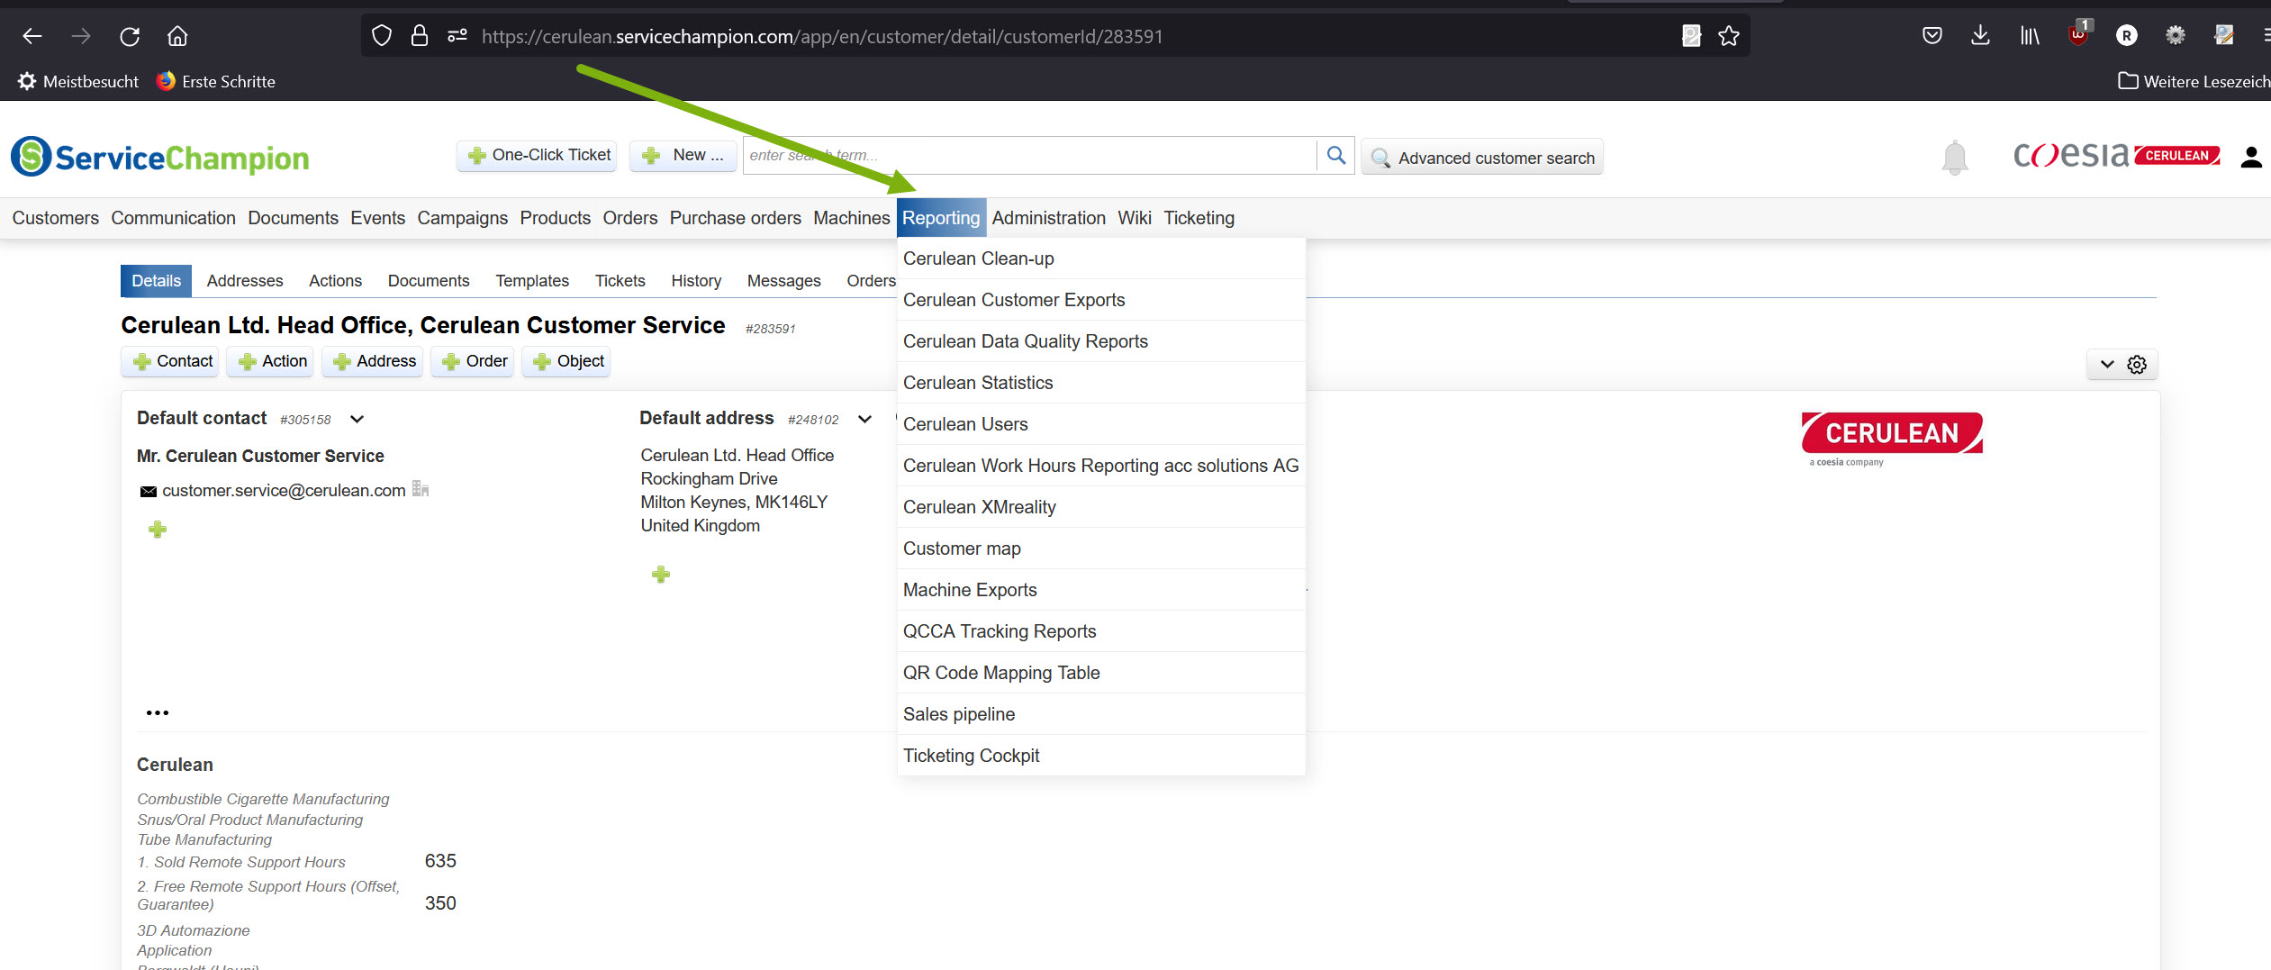Open the Meistbesucht bookmarks folder
Screen dimensions: 2271x970
pos(79,81)
